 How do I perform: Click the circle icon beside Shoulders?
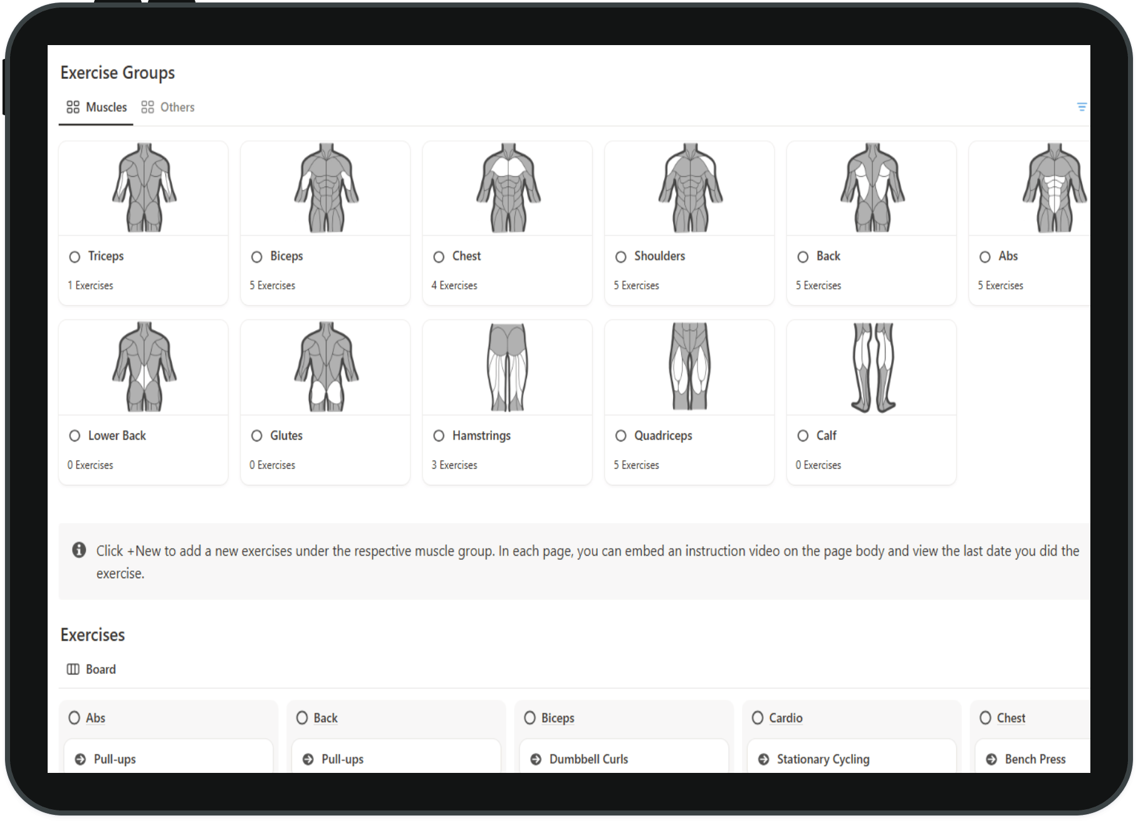tap(621, 257)
